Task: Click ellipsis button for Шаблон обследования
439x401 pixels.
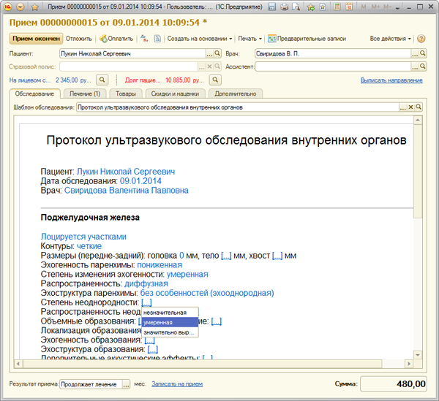Action: pyautogui.click(x=402, y=107)
